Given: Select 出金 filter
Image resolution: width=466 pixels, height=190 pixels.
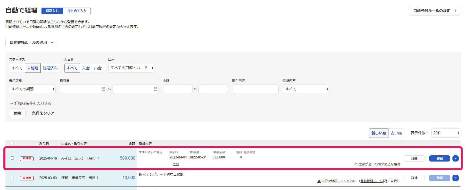Looking at the screenshot, I should coord(98,68).
